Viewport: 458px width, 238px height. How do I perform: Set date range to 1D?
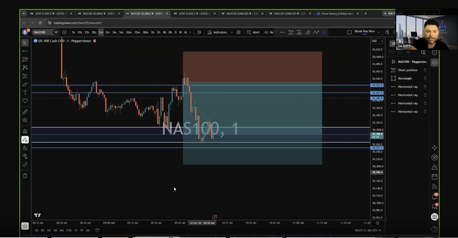(36, 230)
